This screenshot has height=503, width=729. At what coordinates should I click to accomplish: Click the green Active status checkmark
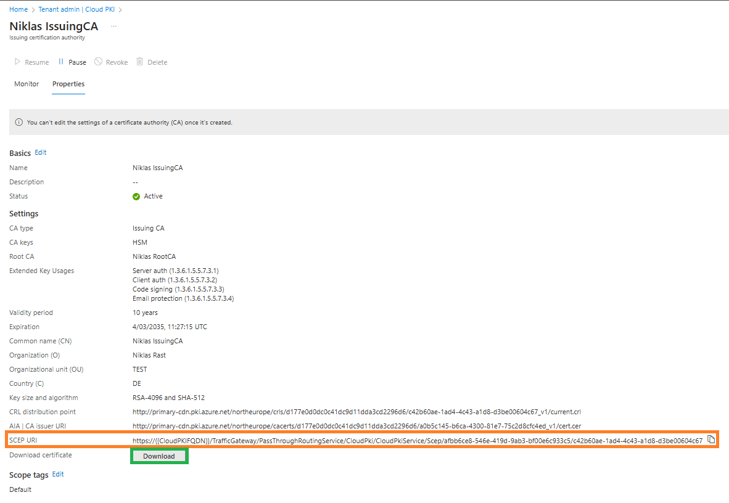[136, 197]
